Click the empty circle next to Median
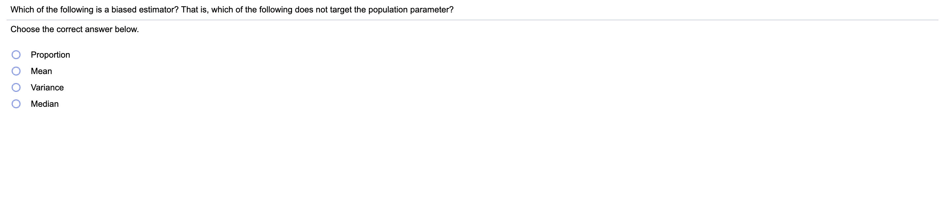The width and height of the screenshot is (945, 207). click(x=16, y=104)
